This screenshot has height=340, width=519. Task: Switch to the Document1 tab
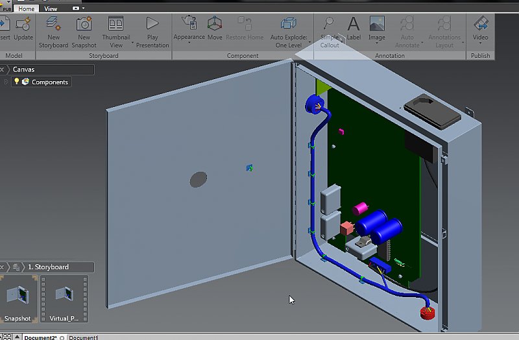pyautogui.click(x=83, y=337)
